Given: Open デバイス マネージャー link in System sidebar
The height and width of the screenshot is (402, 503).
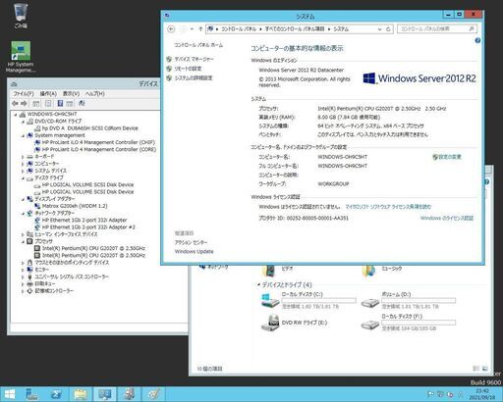Looking at the screenshot, I should pos(194,59).
